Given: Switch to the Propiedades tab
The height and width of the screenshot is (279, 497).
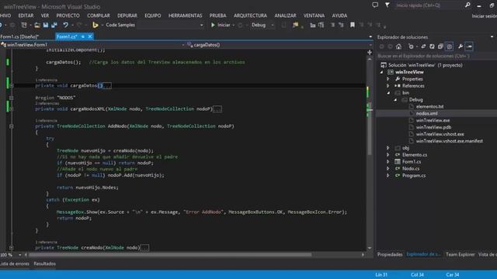Looking at the screenshot, I should (390, 254).
